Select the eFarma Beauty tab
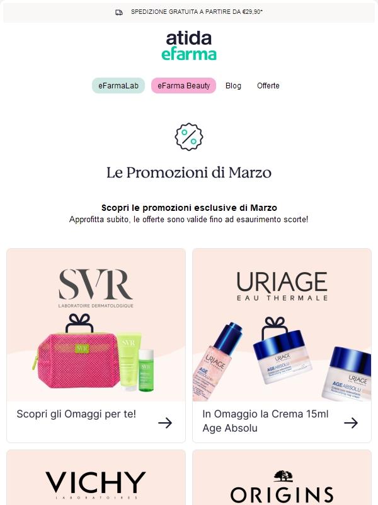This screenshot has width=378, height=505. click(183, 86)
